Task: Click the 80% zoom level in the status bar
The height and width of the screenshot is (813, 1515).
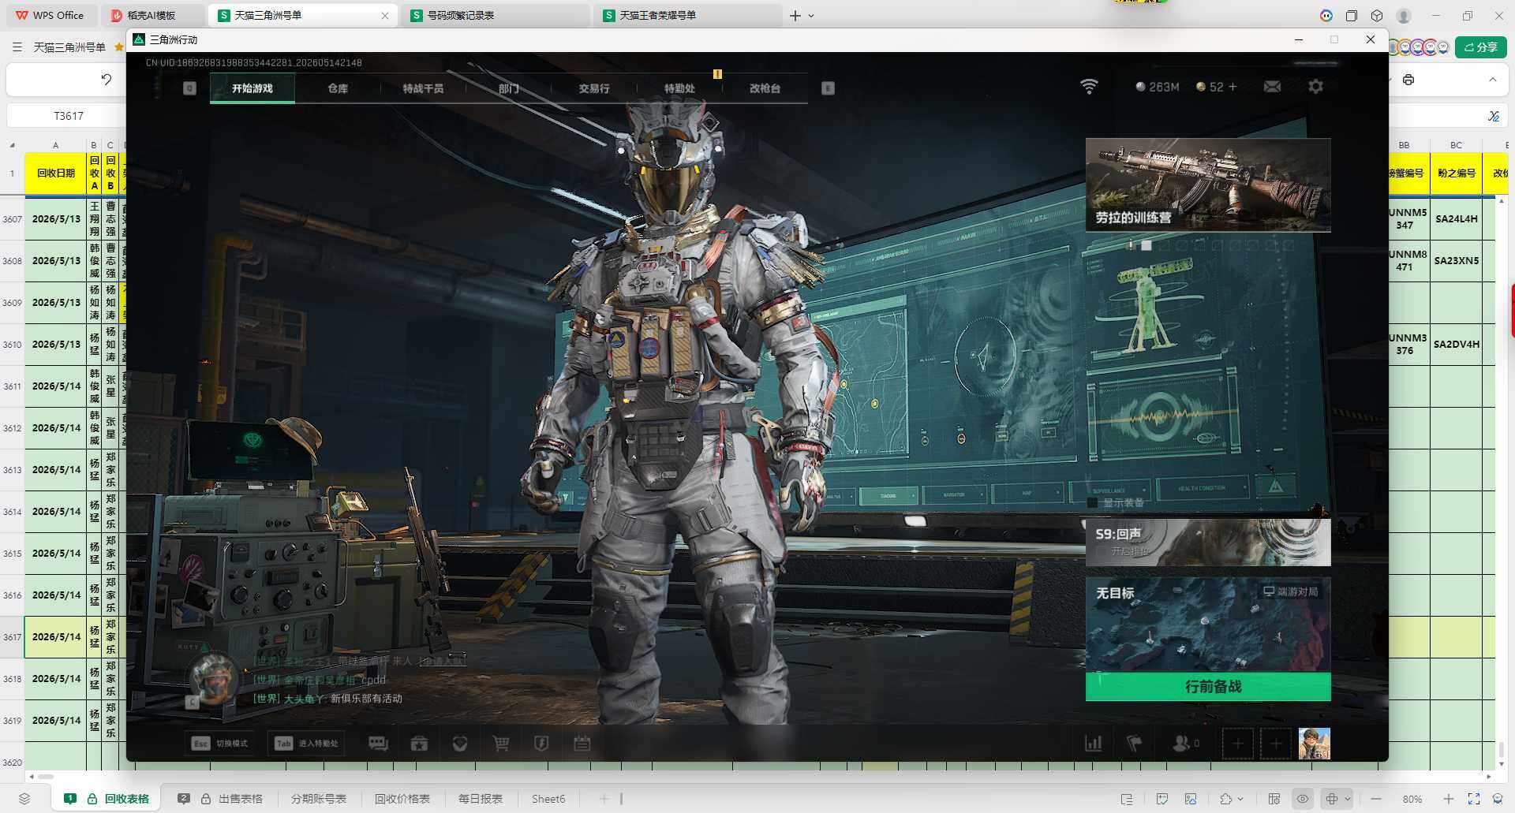Action: (x=1412, y=799)
